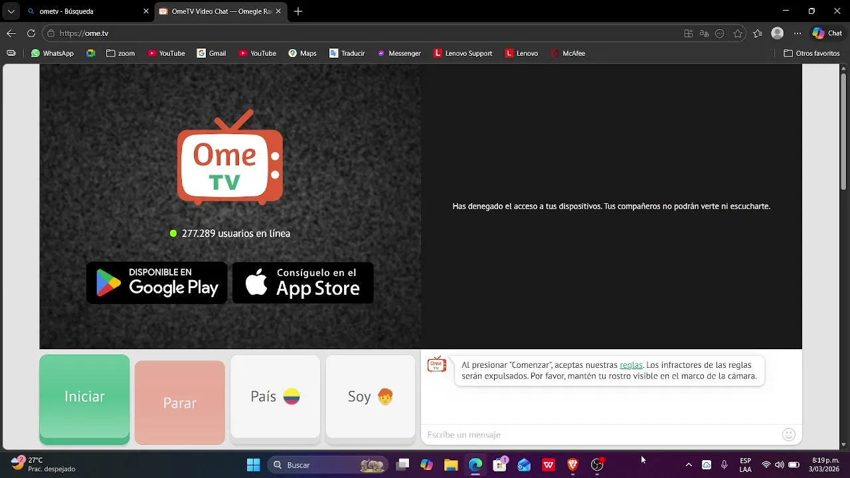
Task: Click the OmeTV avatar beside rules message
Action: tap(436, 364)
